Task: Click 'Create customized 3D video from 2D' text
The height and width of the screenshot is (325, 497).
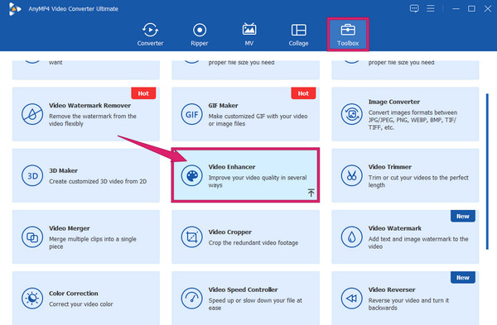Action: (98, 181)
